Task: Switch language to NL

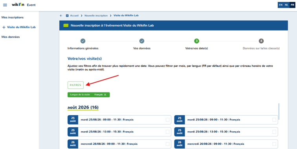Action: click(x=286, y=5)
